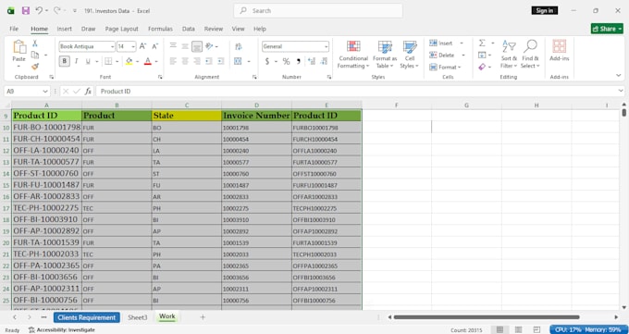Switch to the Data tab
The height and width of the screenshot is (334, 629).
[188, 29]
